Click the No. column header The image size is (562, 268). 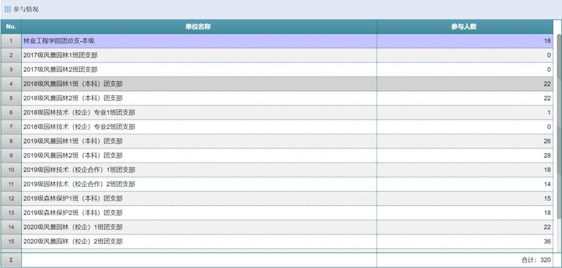pyautogui.click(x=11, y=26)
